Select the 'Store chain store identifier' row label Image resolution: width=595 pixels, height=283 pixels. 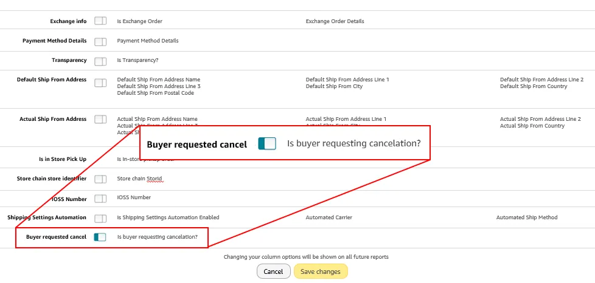(x=52, y=179)
